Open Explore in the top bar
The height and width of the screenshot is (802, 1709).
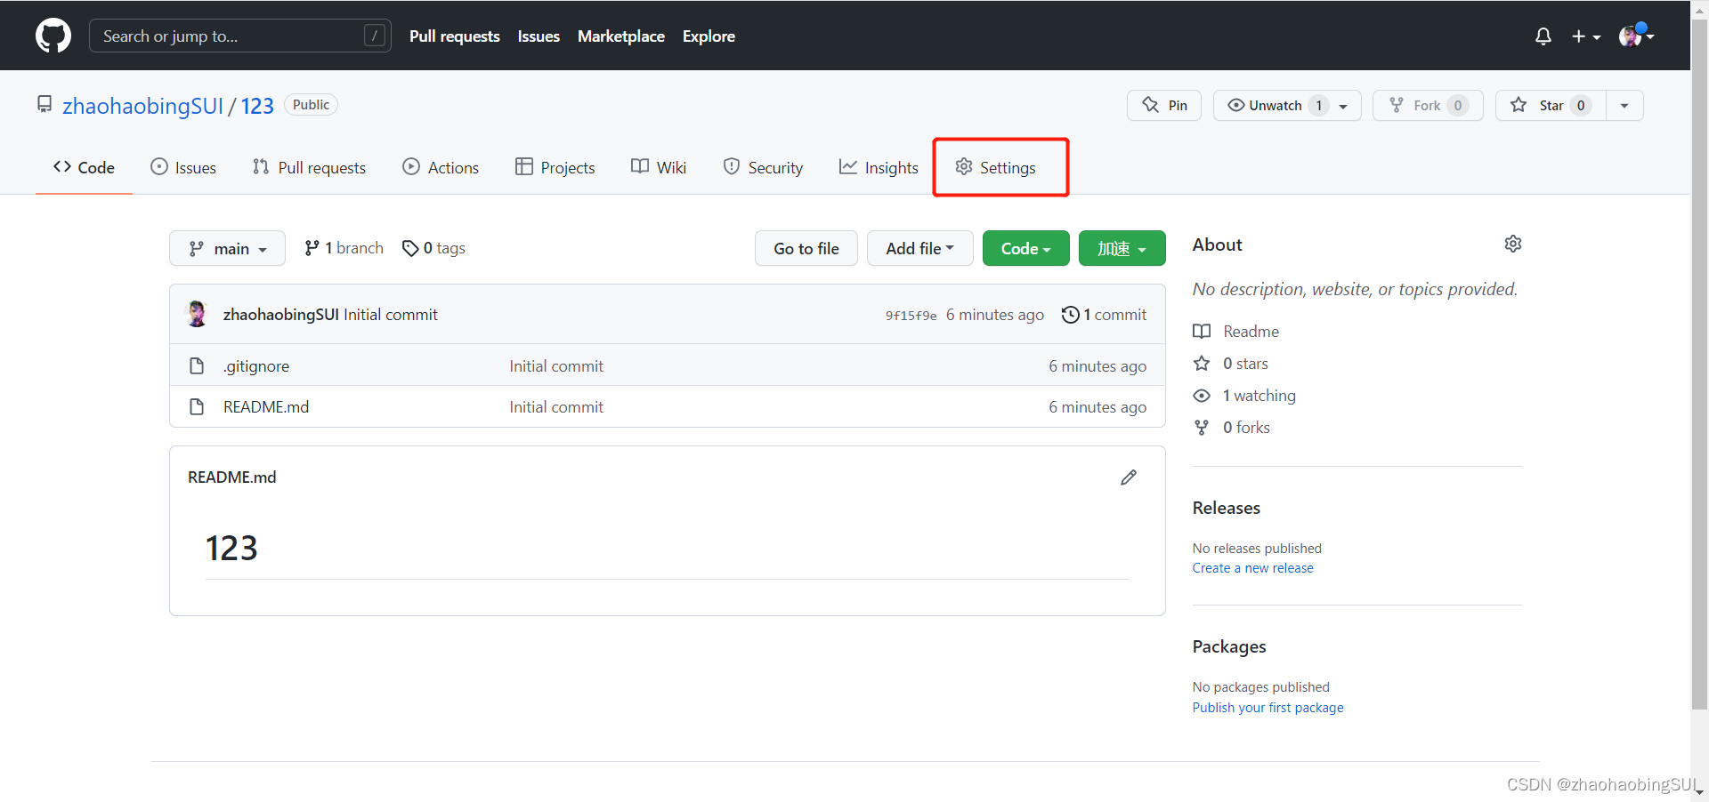point(709,36)
